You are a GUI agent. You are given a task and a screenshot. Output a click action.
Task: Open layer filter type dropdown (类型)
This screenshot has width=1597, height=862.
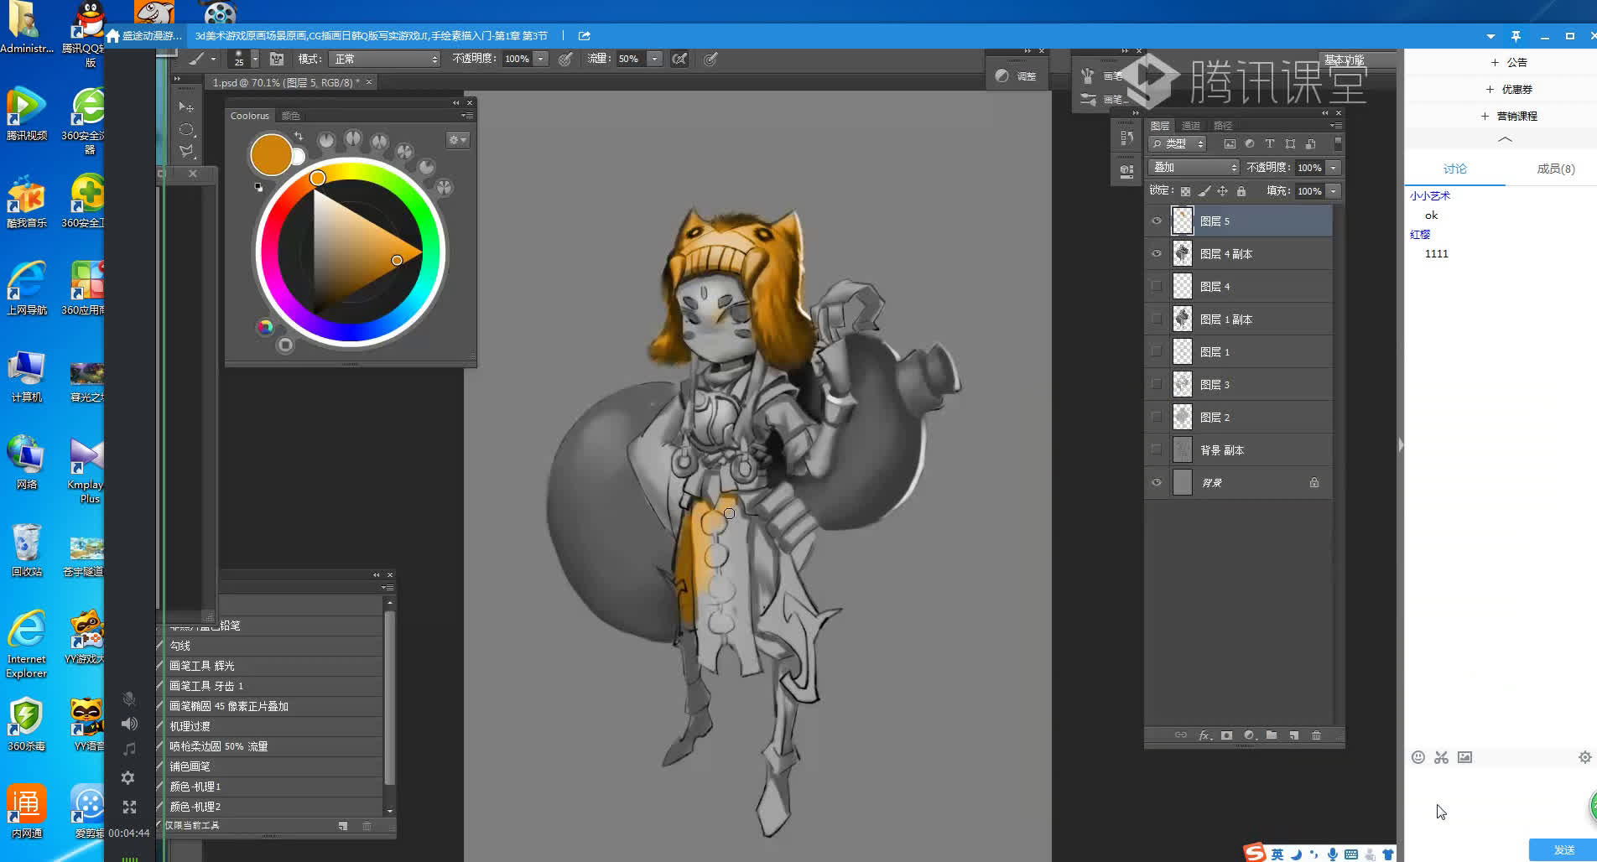tap(1178, 143)
